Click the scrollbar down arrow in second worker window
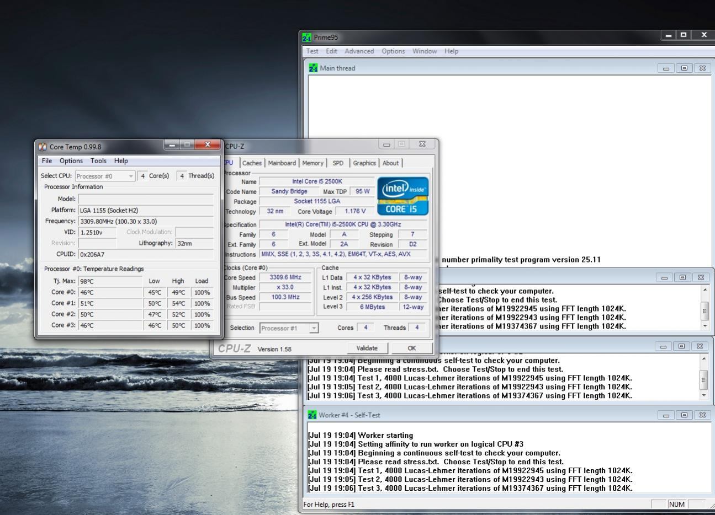 point(705,326)
